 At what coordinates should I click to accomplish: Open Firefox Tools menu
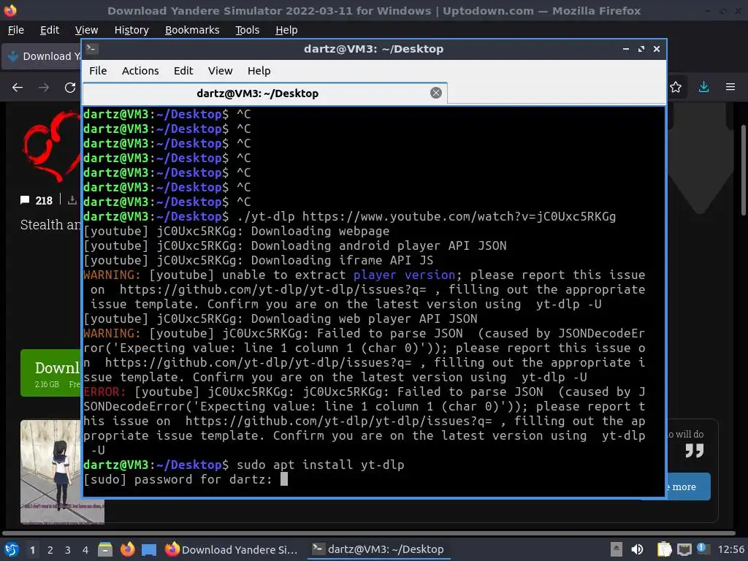click(247, 30)
